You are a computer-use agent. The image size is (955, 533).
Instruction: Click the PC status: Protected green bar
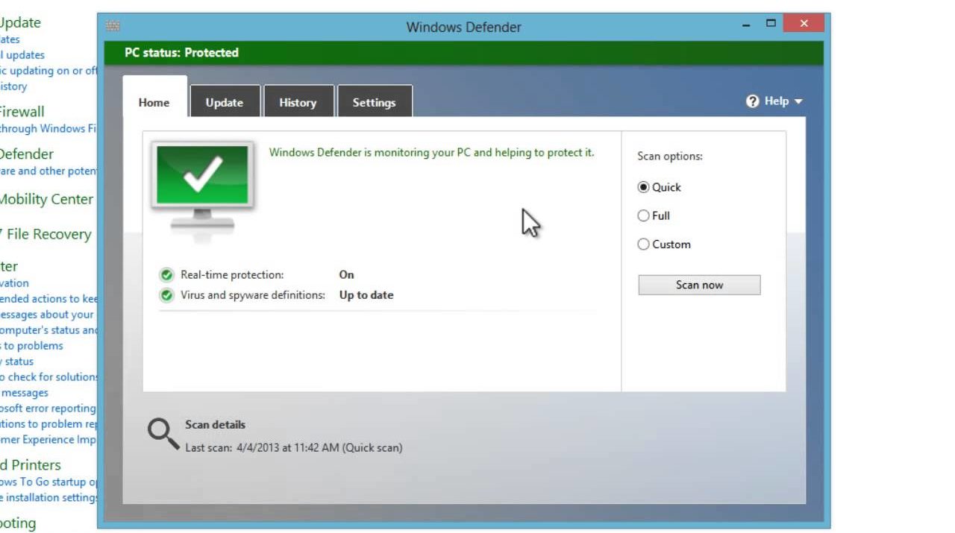(463, 53)
